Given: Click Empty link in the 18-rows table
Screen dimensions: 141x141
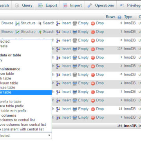Looking at the screenshot, I should click(83, 109).
